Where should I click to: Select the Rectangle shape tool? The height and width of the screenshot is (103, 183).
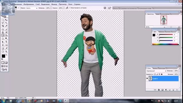coord(6,45)
